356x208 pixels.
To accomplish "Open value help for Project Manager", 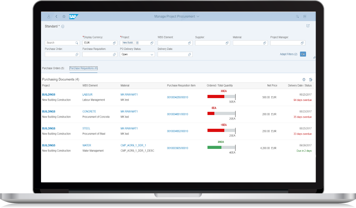I will (302, 43).
